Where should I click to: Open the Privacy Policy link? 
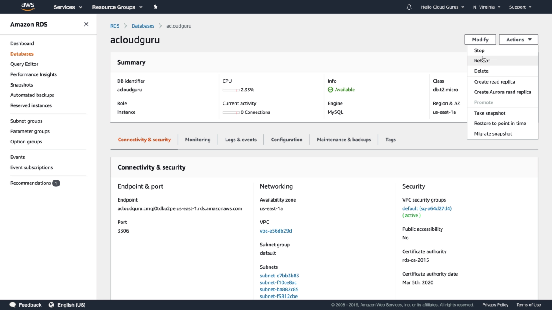(495, 305)
